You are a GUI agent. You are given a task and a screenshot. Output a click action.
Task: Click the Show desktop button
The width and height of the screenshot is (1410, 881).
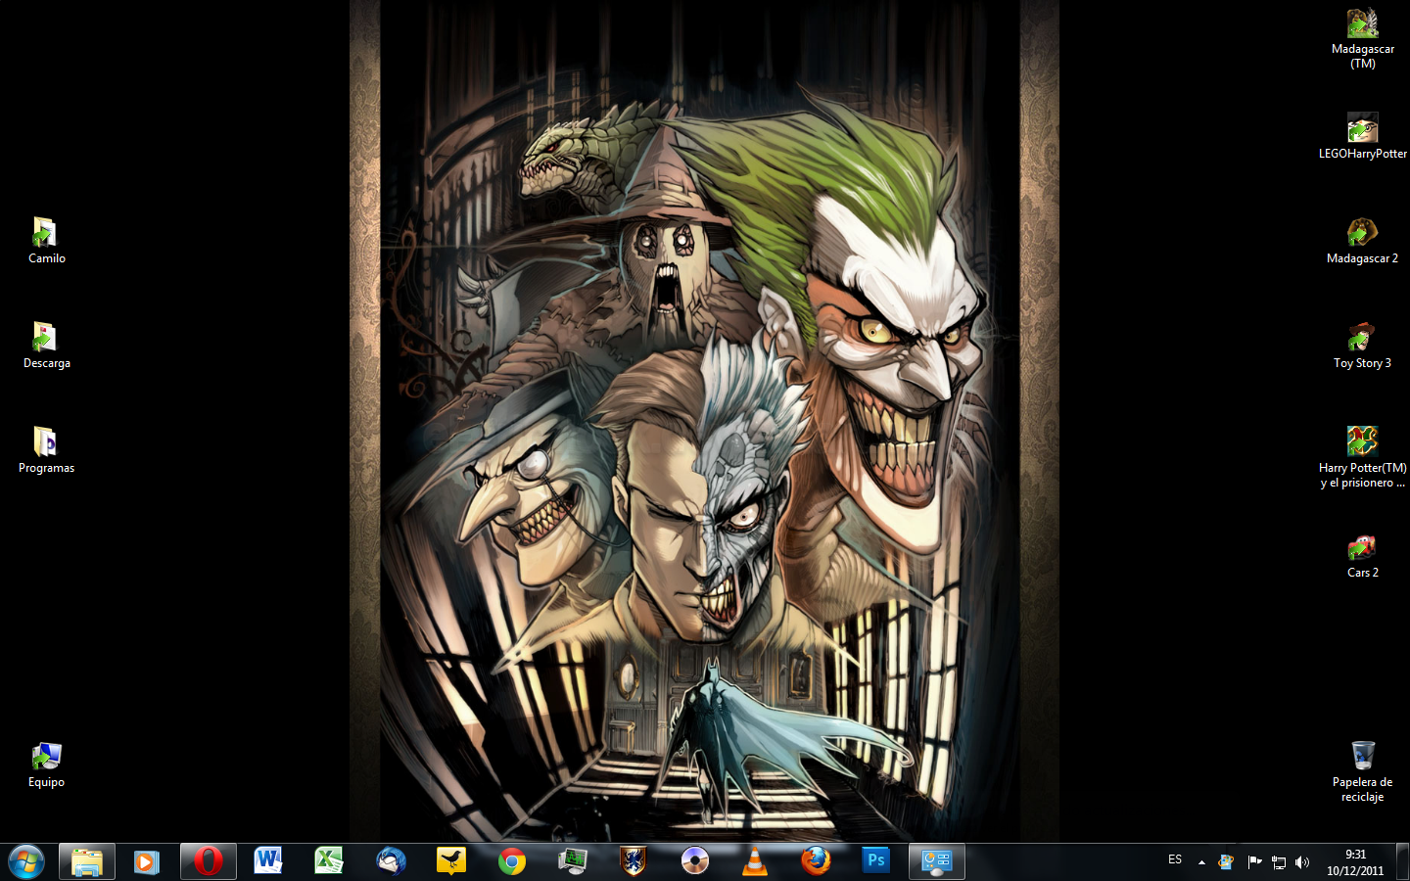(x=1402, y=862)
